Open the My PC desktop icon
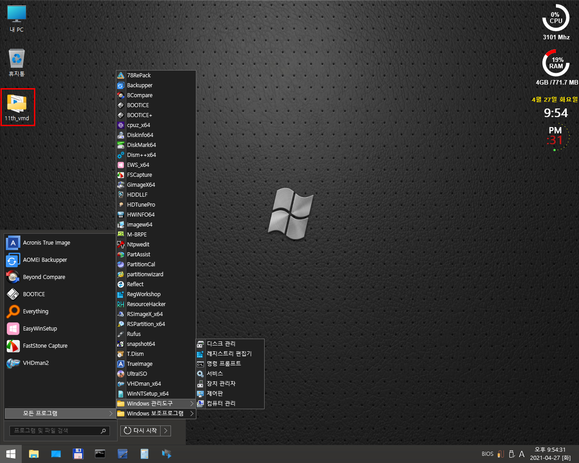579x463 pixels. [x=17, y=19]
